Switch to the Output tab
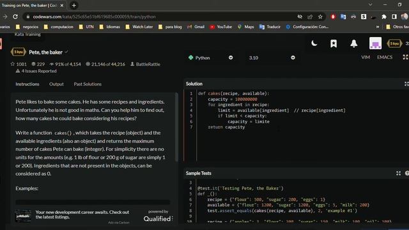 pyautogui.click(x=56, y=84)
